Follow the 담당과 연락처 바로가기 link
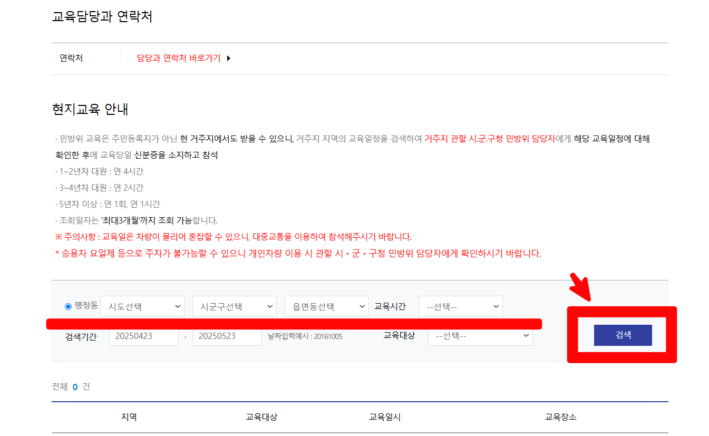The height and width of the screenshot is (436, 709). (179, 58)
